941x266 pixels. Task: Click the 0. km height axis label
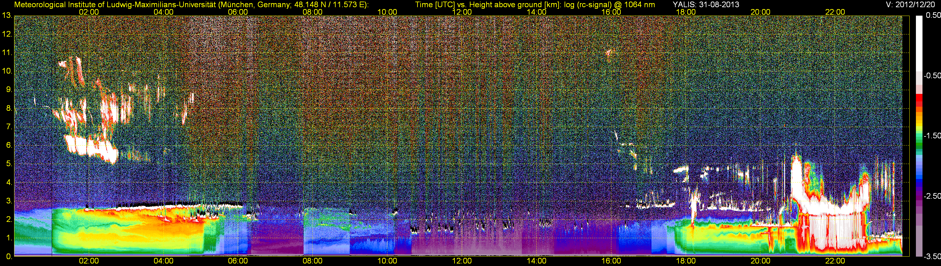[9, 257]
